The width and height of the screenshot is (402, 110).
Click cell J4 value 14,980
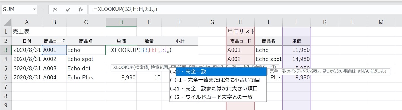(297, 59)
